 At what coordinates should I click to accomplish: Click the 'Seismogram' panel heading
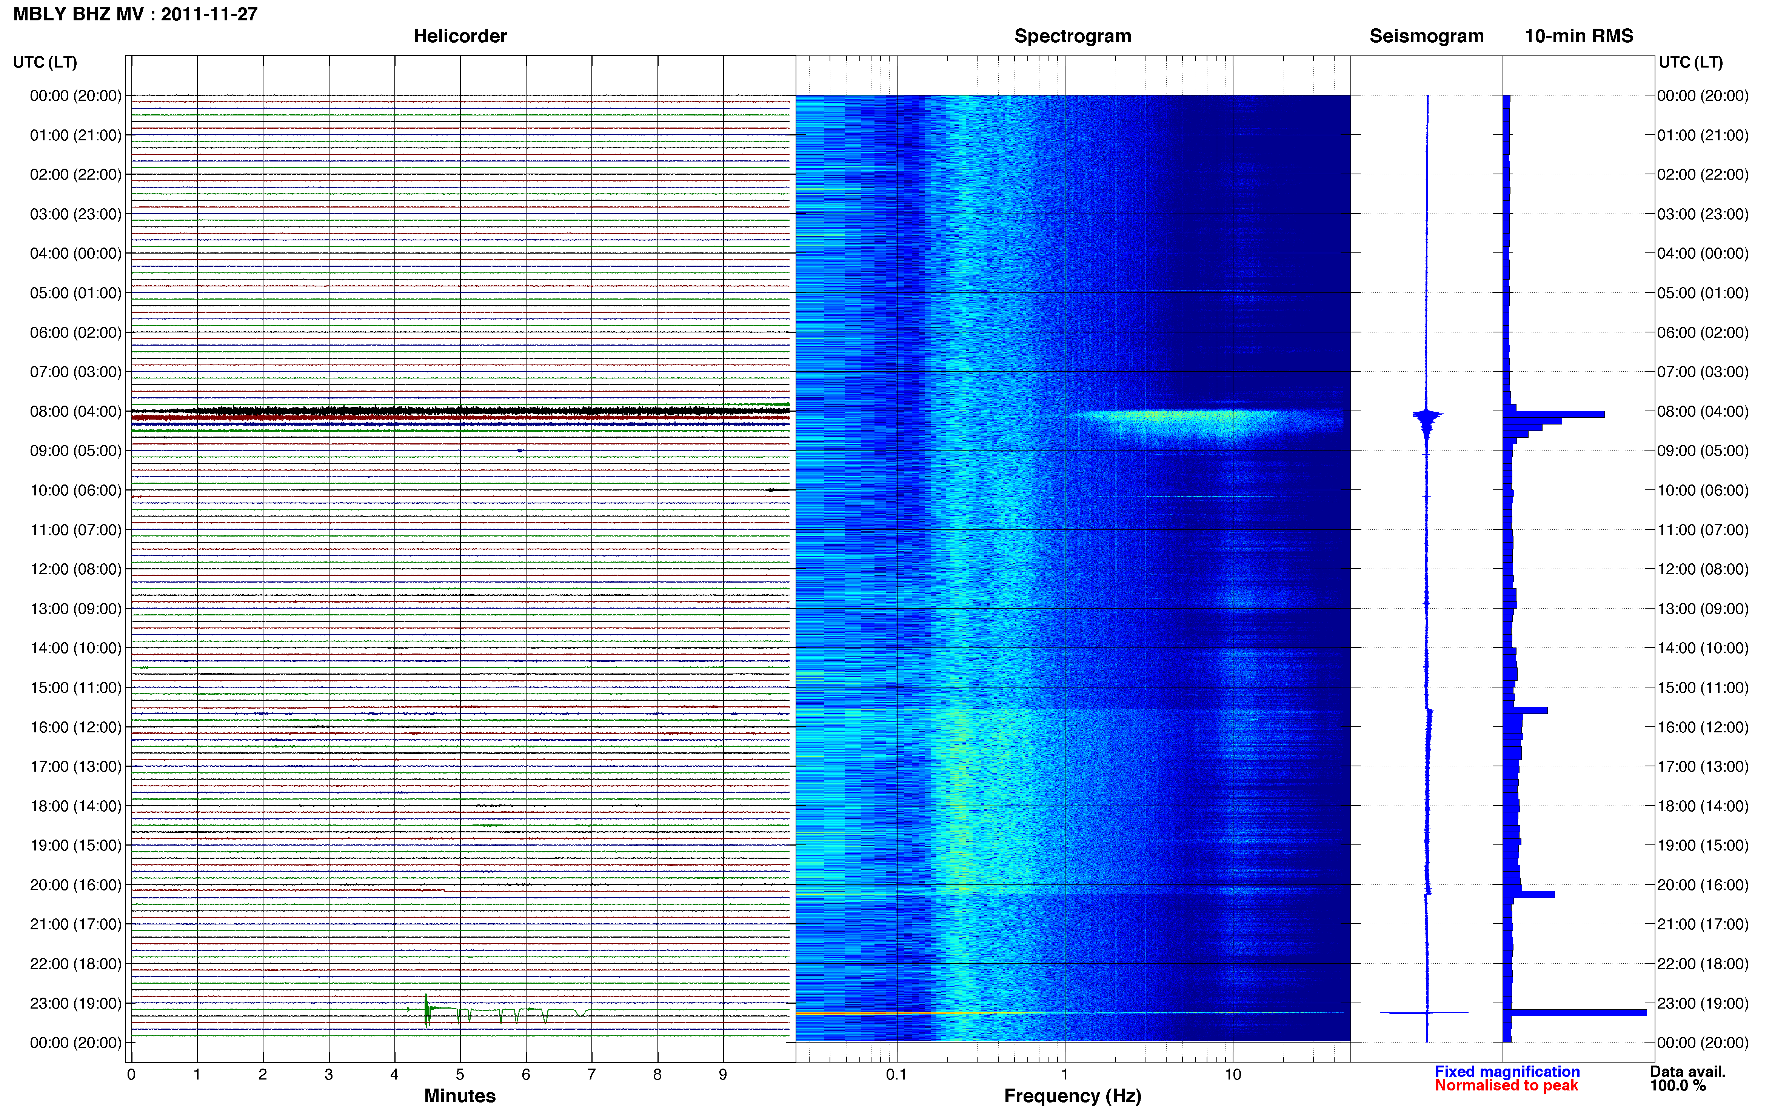coord(1427,36)
